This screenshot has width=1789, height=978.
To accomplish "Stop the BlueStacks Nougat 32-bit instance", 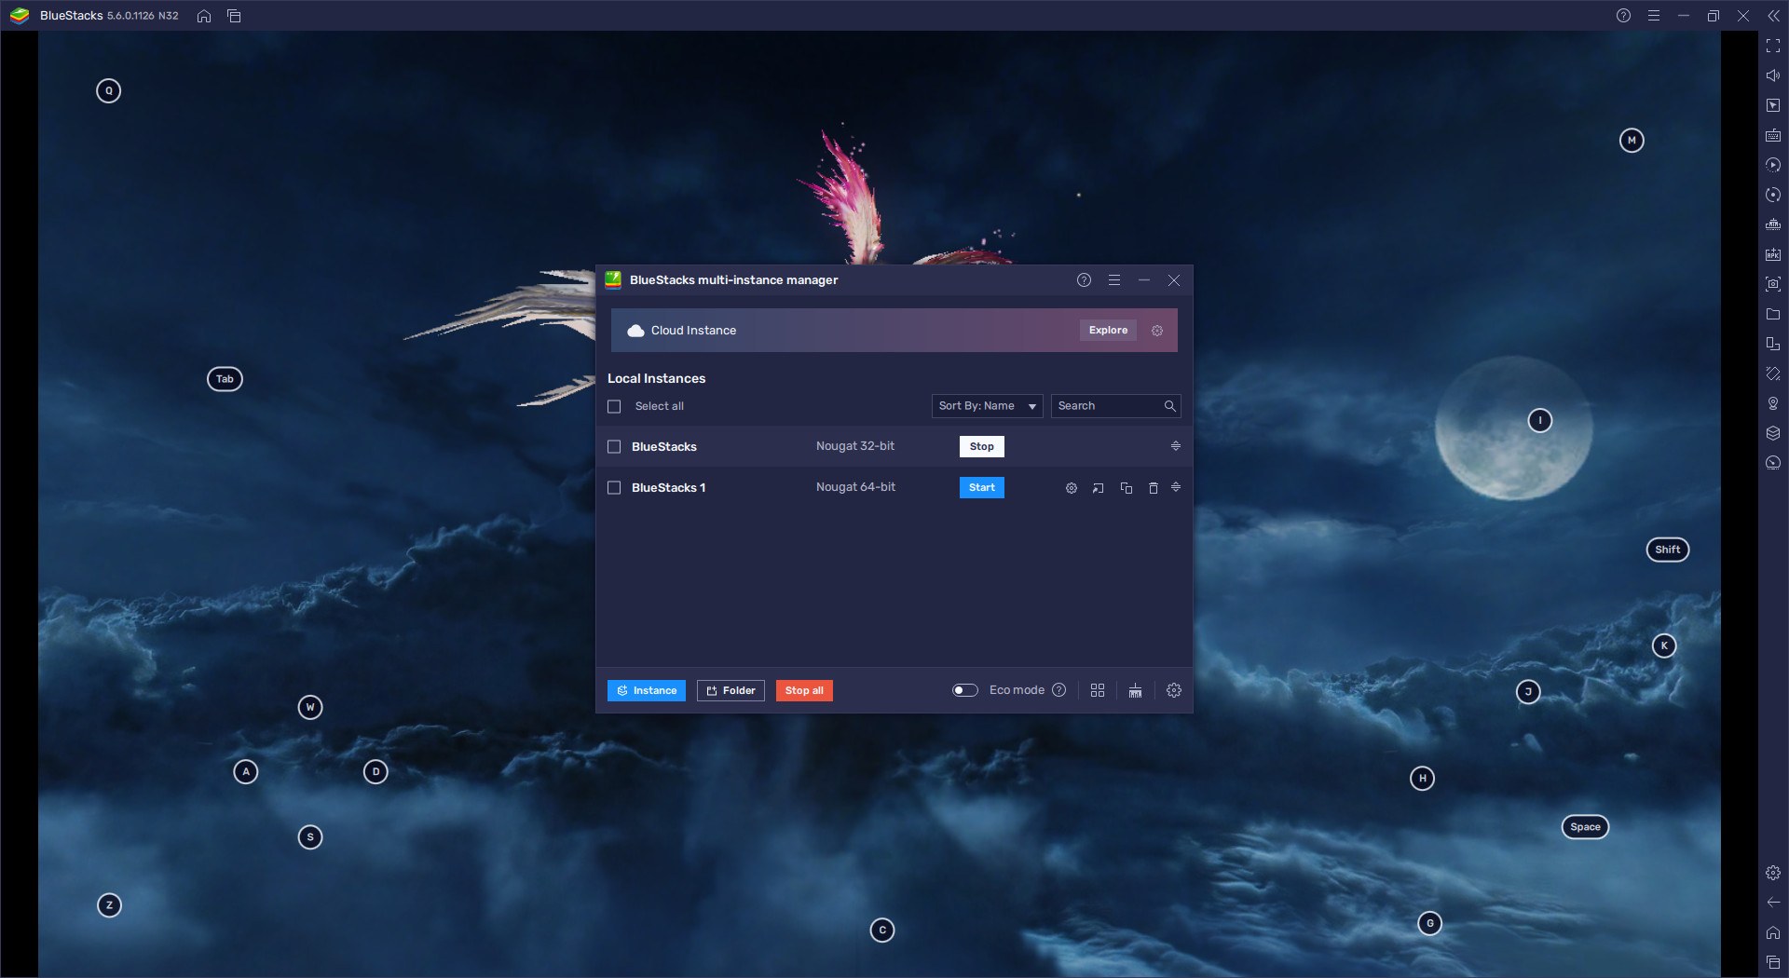I will (x=982, y=447).
